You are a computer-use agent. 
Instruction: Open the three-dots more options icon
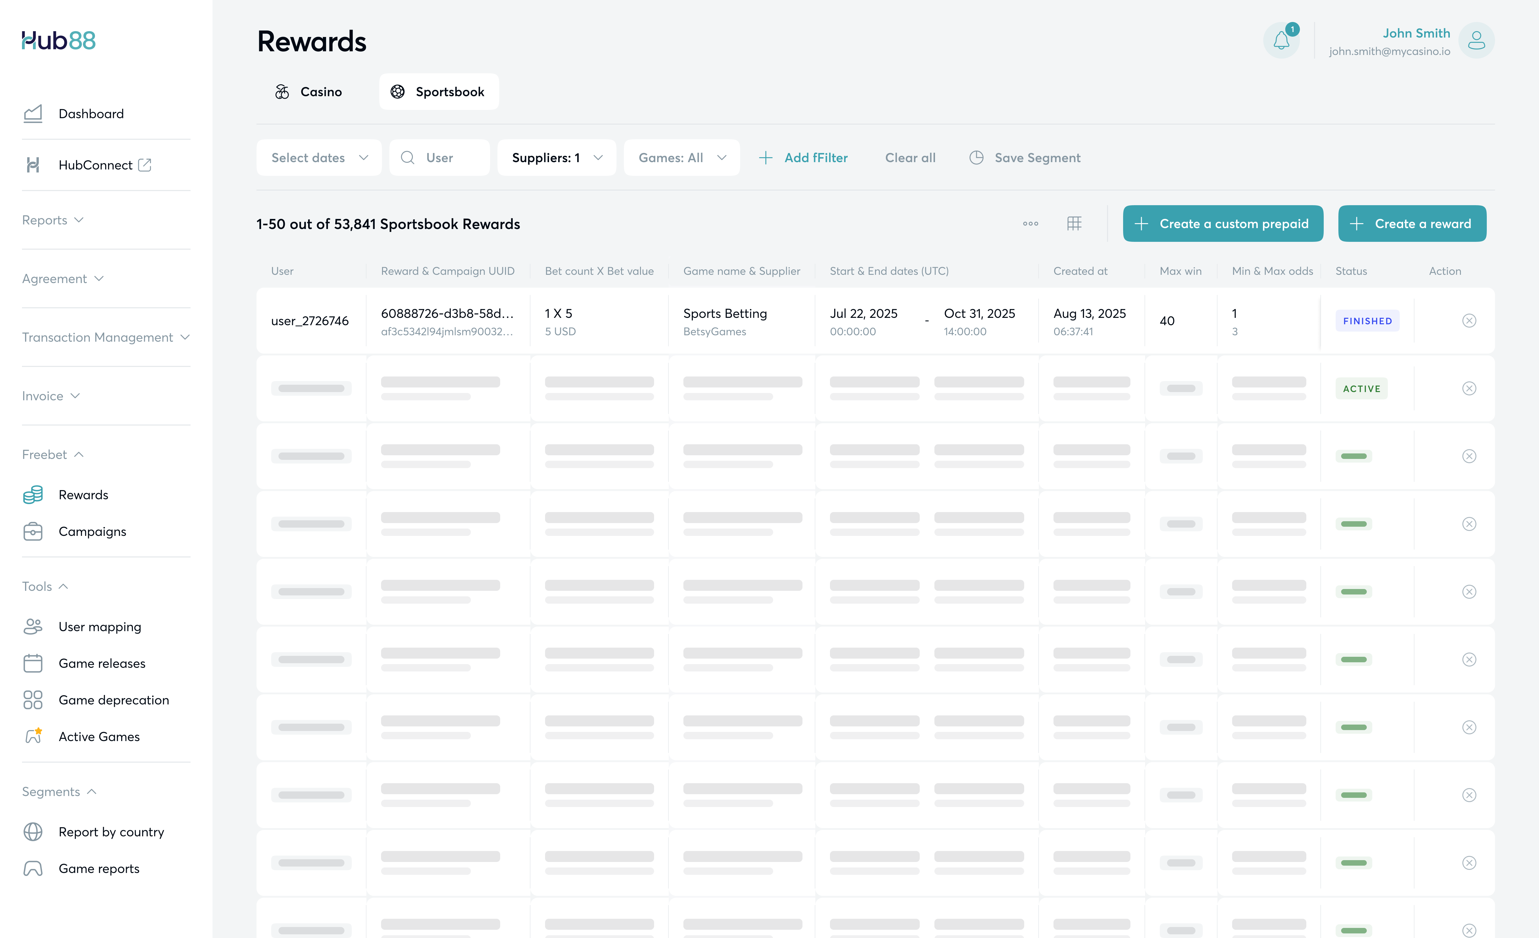pos(1031,224)
